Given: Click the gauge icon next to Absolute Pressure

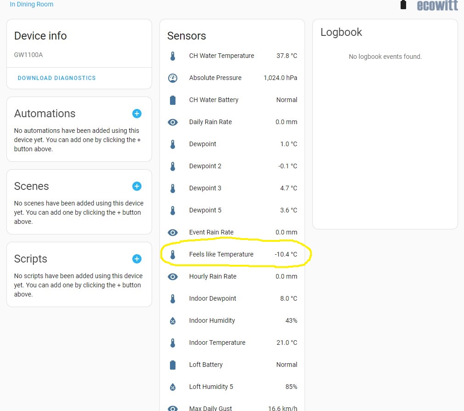Looking at the screenshot, I should 172,78.
